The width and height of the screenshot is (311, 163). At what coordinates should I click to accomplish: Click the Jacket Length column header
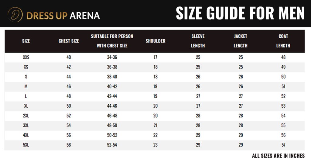(x=241, y=41)
